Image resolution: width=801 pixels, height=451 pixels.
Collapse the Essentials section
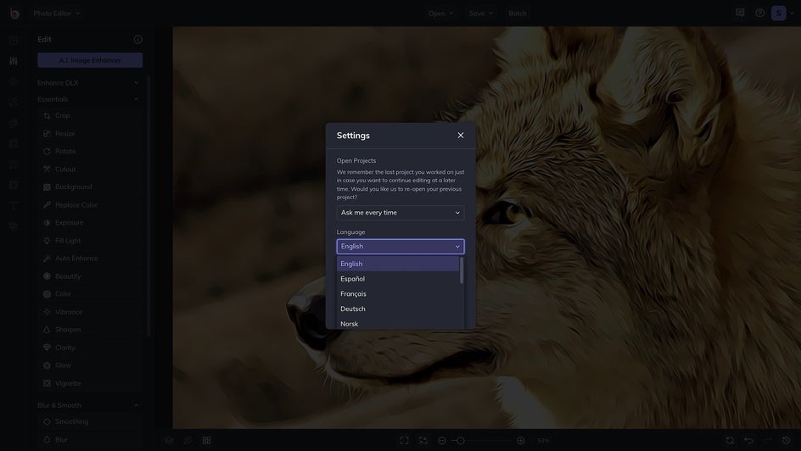88,99
